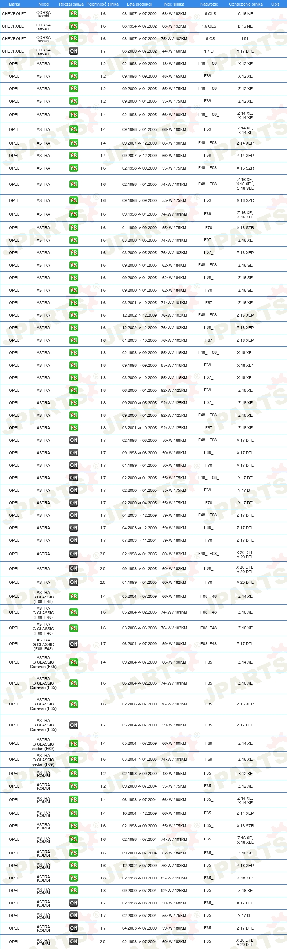Click diesel icon in Astra Kombi X 17 DTL row
This screenshot has height=949, width=287.
coord(73,903)
